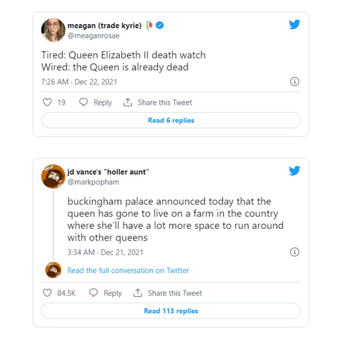This screenshot has width=342, height=345.
Task: Share this Tweet on buckingham palace post
Action: [x=168, y=293]
